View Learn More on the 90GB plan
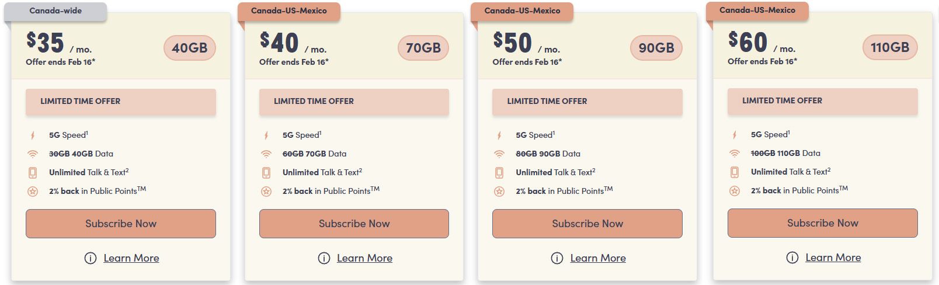The width and height of the screenshot is (939, 285). pyautogui.click(x=598, y=258)
